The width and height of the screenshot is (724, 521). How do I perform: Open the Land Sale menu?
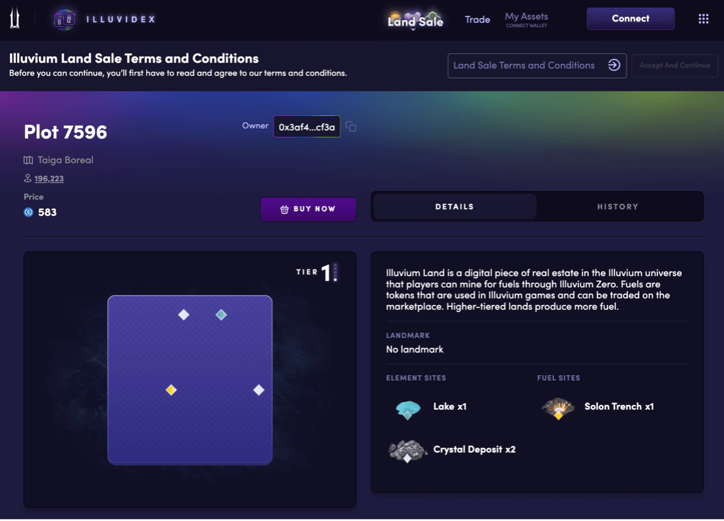pyautogui.click(x=415, y=21)
